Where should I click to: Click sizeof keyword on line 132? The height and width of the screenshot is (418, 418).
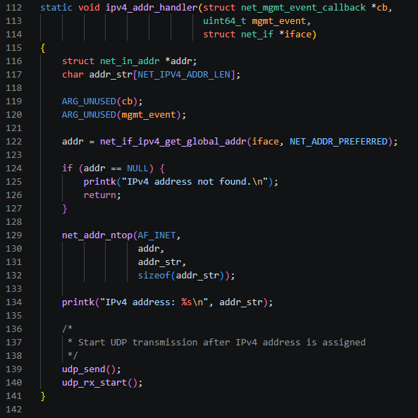[154, 276]
